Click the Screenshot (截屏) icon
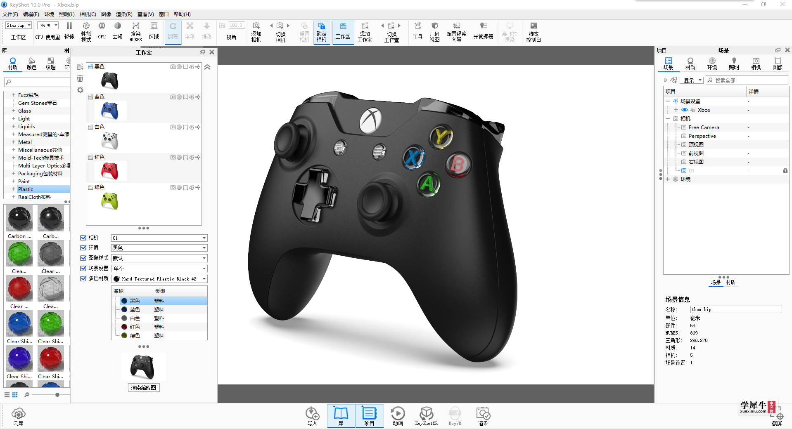The image size is (792, 429). click(x=777, y=417)
